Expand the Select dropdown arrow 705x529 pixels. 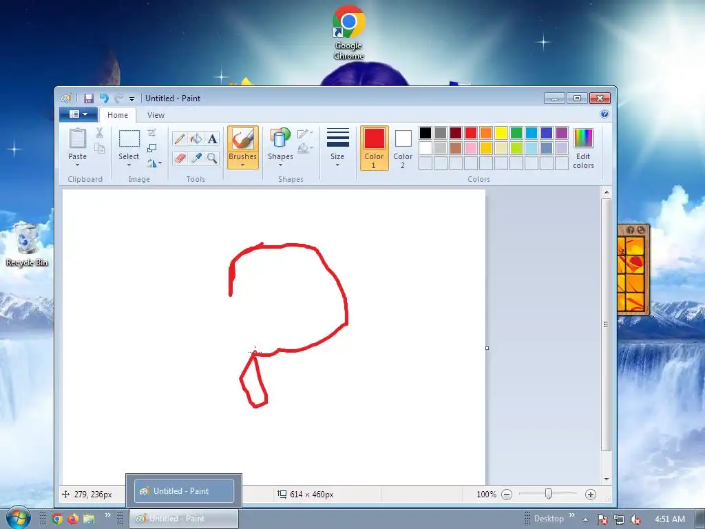tap(129, 165)
